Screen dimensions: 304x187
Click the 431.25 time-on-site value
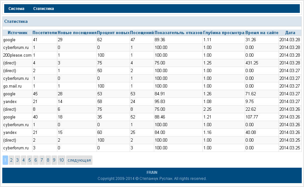tap(252, 63)
